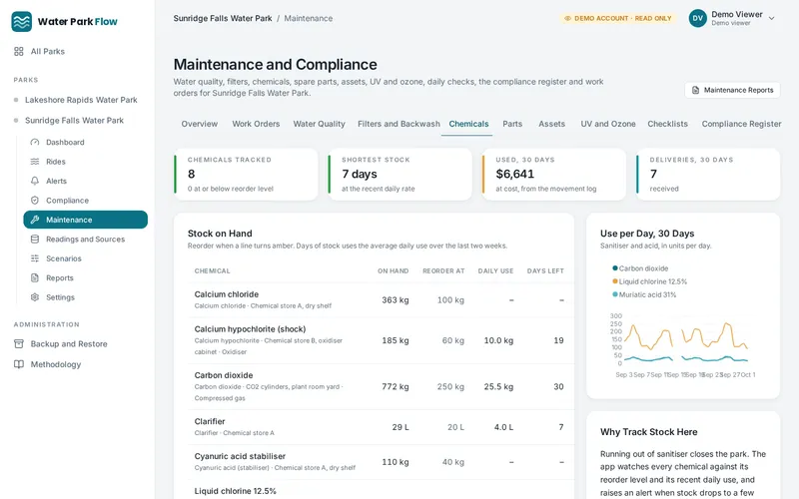Open the Compliance Register tab
This screenshot has width=799, height=499.
tap(741, 124)
